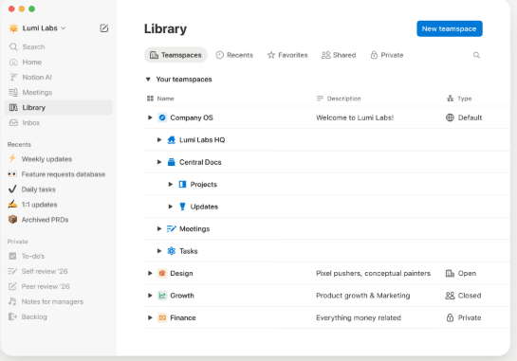517x361 pixels.
Task: Click the Description column header
Action: click(339, 99)
